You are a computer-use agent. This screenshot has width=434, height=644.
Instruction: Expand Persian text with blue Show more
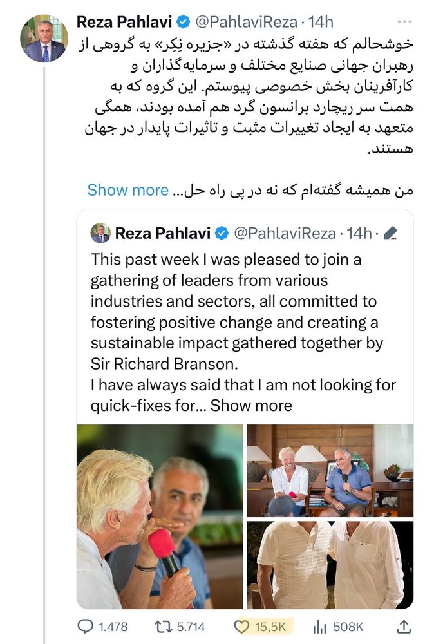(127, 190)
